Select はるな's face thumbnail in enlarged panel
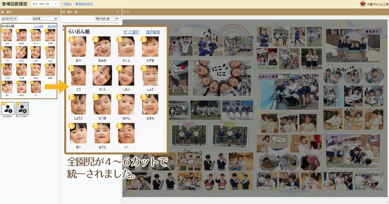This screenshot has width=389, height=204. tap(150, 104)
